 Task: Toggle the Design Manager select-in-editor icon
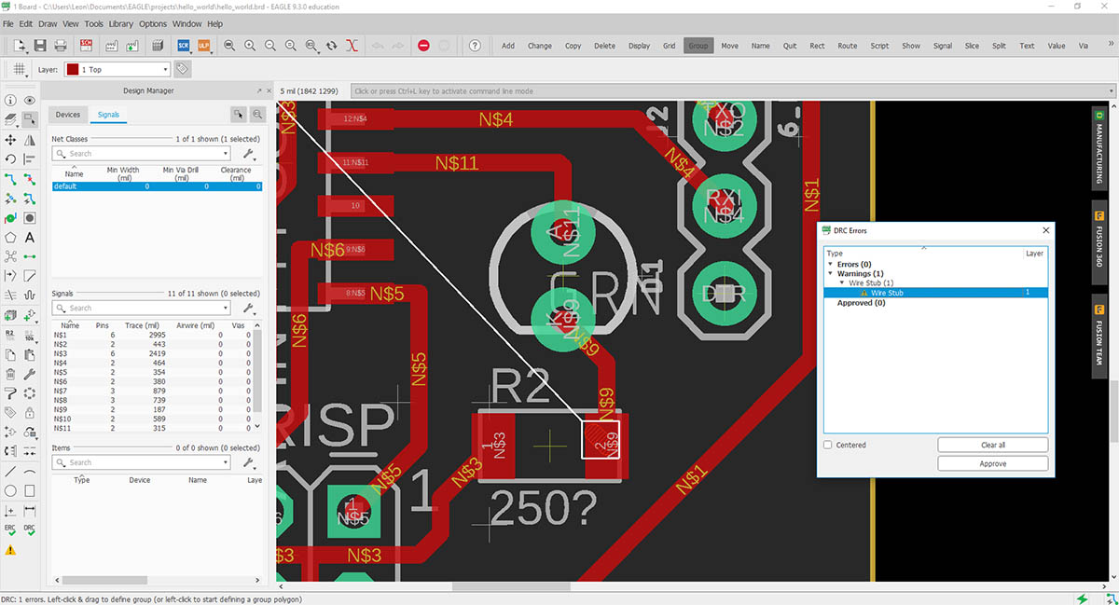click(239, 114)
